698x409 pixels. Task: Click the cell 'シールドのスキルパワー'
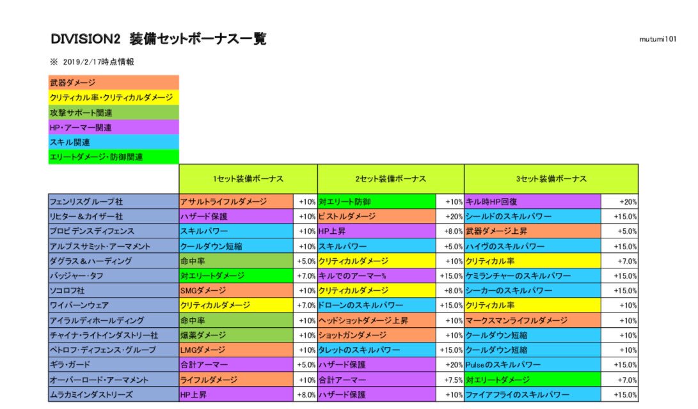(533, 217)
